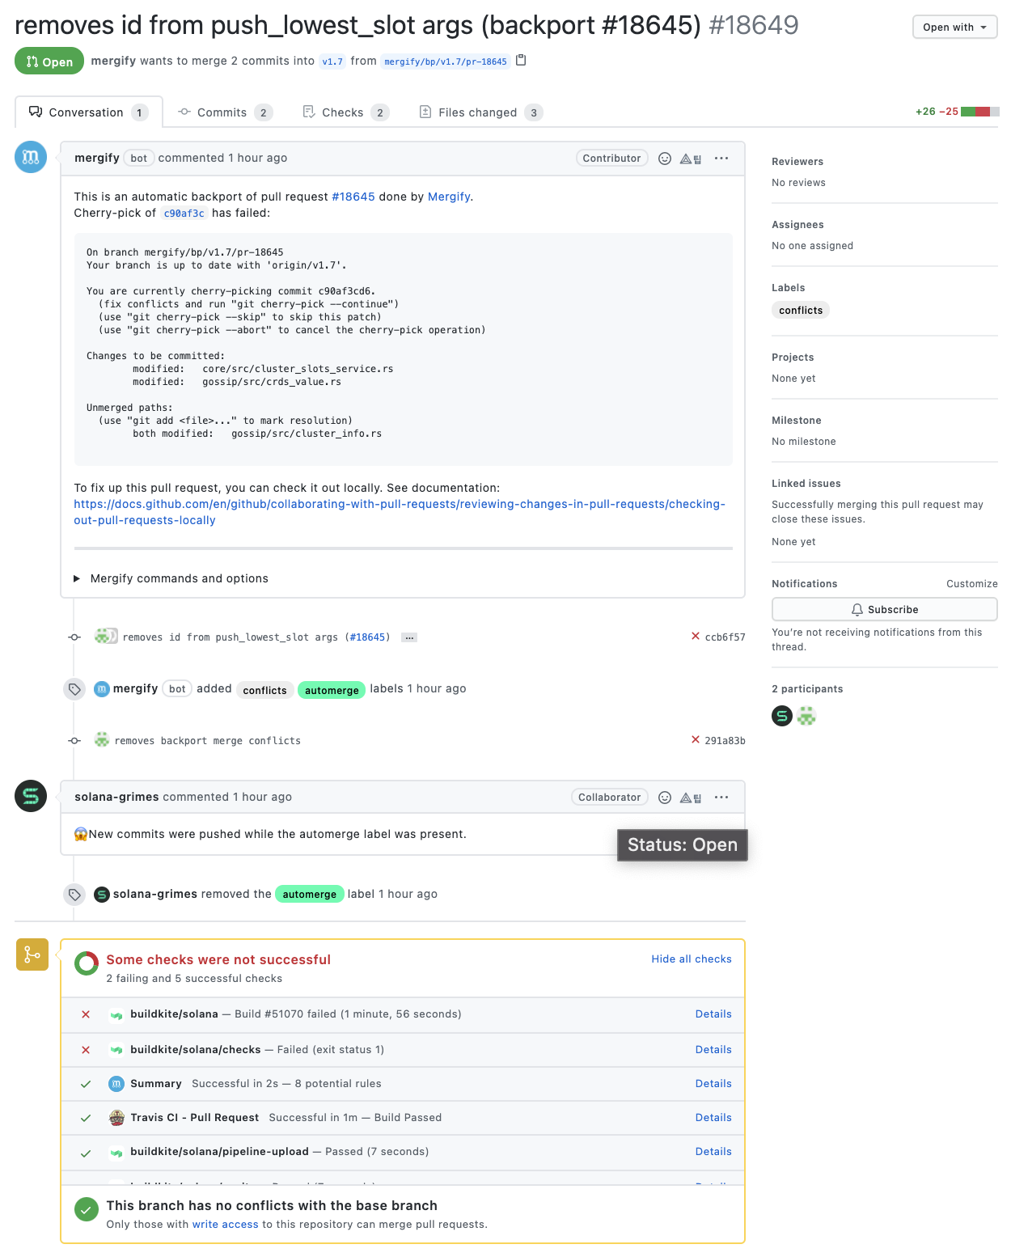This screenshot has height=1257, width=1011.
Task: Click conflicts label in sidebar
Action: 801,311
